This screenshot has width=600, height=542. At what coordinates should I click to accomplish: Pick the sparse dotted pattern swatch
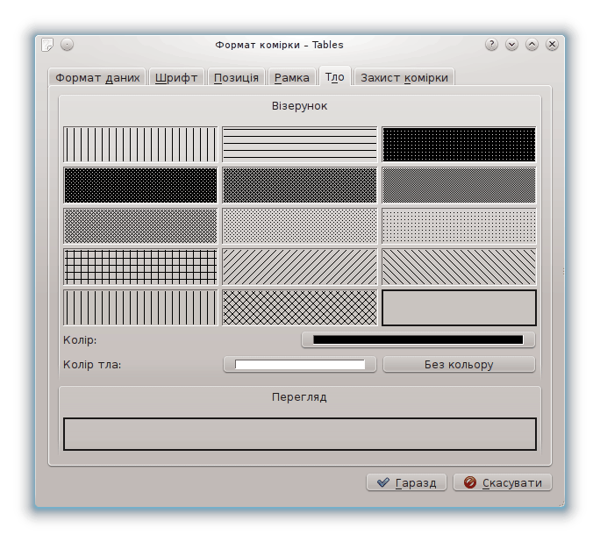[459, 225]
